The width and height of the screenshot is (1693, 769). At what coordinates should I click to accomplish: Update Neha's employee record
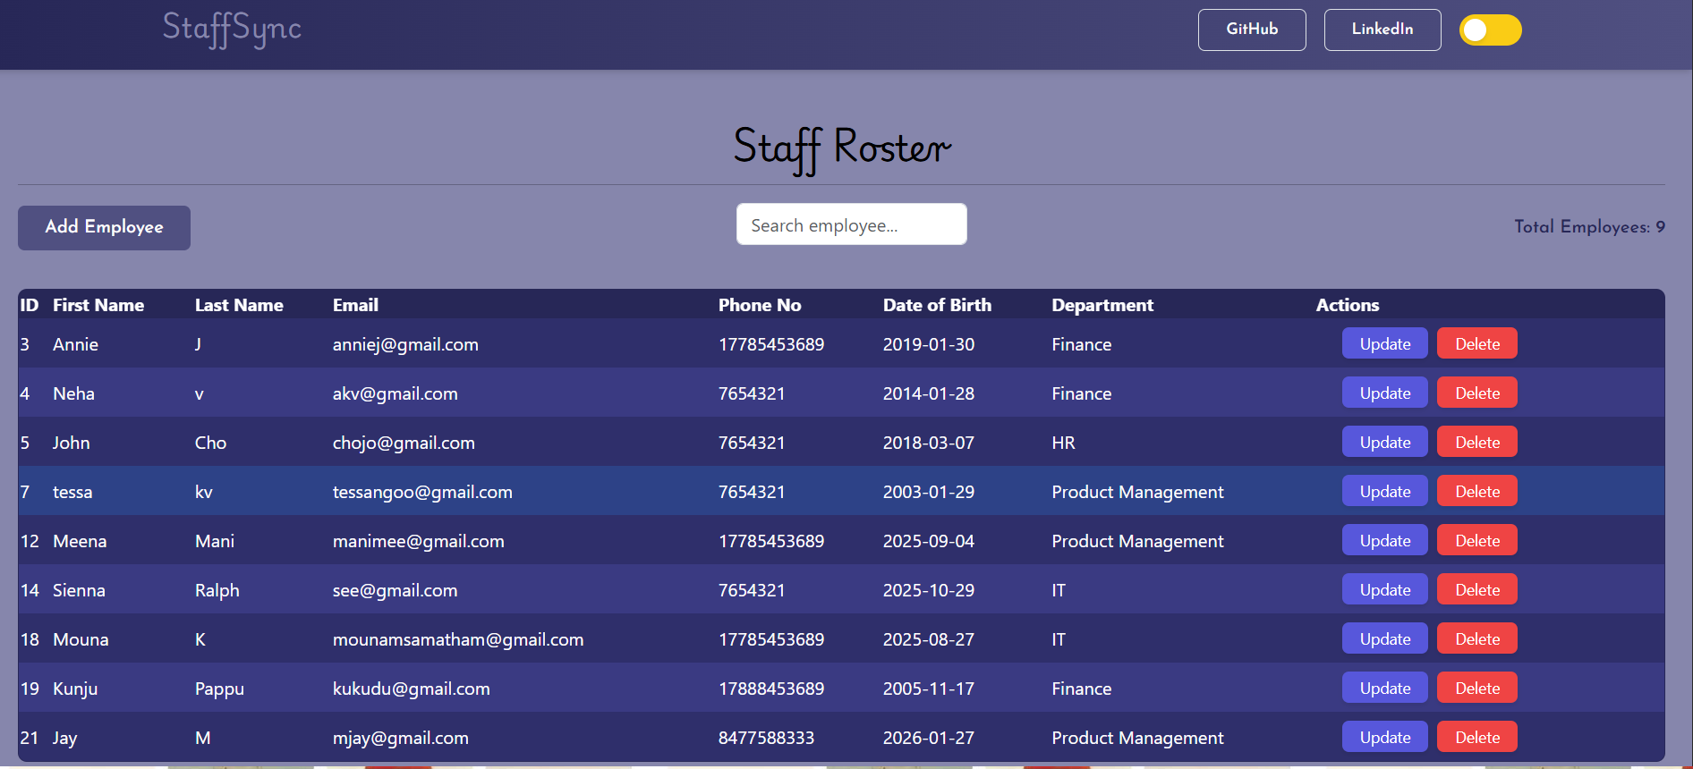tap(1384, 393)
